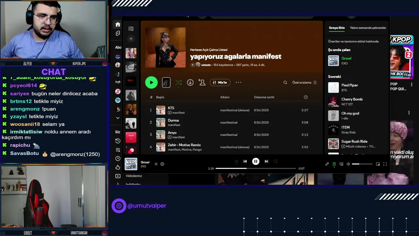Sort by the Eklenme tarihi column header
Image resolution: width=419 pixels, height=236 pixels.
click(x=264, y=97)
